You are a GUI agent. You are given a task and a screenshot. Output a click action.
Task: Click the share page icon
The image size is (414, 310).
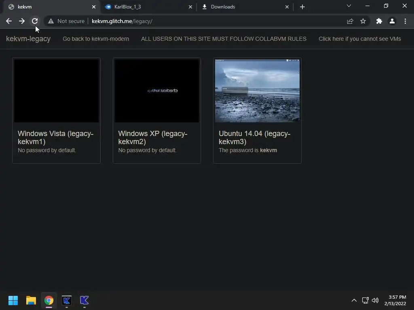(x=350, y=21)
